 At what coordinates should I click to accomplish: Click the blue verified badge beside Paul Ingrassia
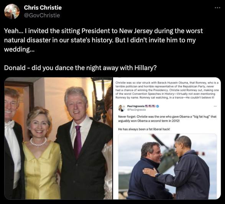(158, 106)
